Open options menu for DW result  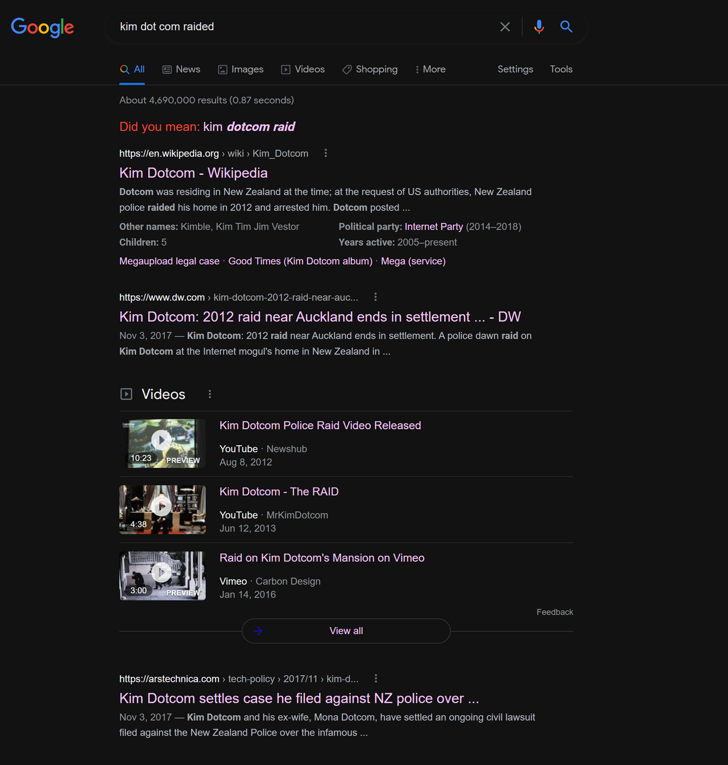click(x=375, y=297)
